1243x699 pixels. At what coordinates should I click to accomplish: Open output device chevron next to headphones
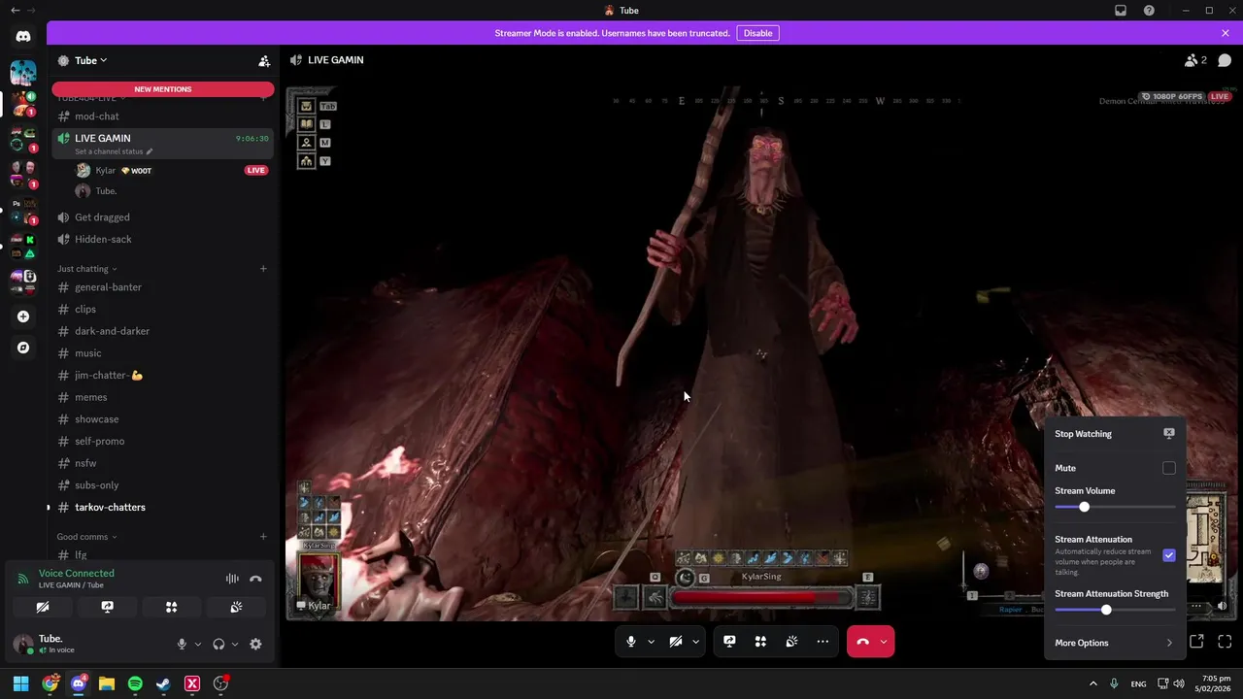pos(235,644)
